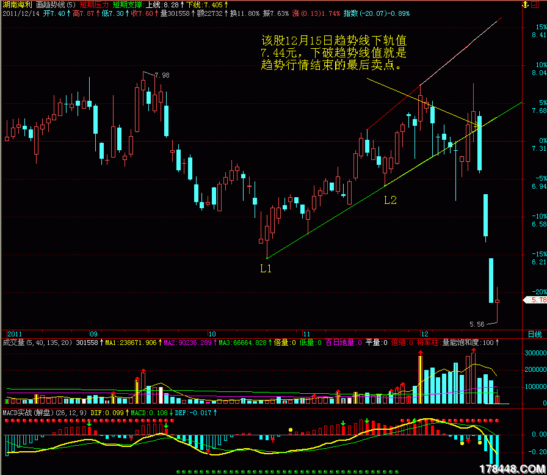This screenshot has height=475, width=547.
Task: Click the date 2011/12/14
Action: click(x=21, y=13)
